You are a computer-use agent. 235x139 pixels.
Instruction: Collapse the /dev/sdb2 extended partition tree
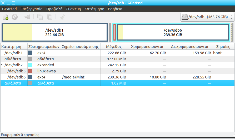[x=2, y=65]
